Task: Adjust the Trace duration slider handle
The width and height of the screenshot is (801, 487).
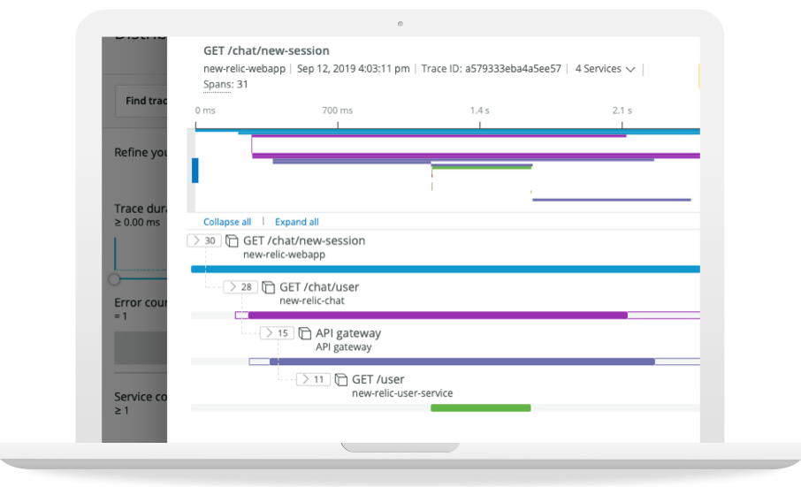Action: coord(114,279)
